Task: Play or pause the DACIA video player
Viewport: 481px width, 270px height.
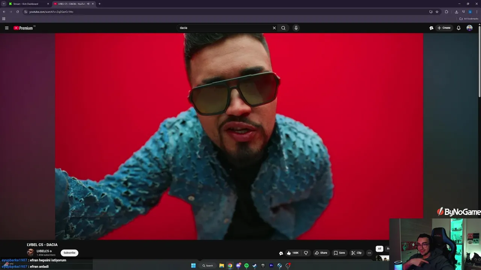Action: tap(239, 136)
